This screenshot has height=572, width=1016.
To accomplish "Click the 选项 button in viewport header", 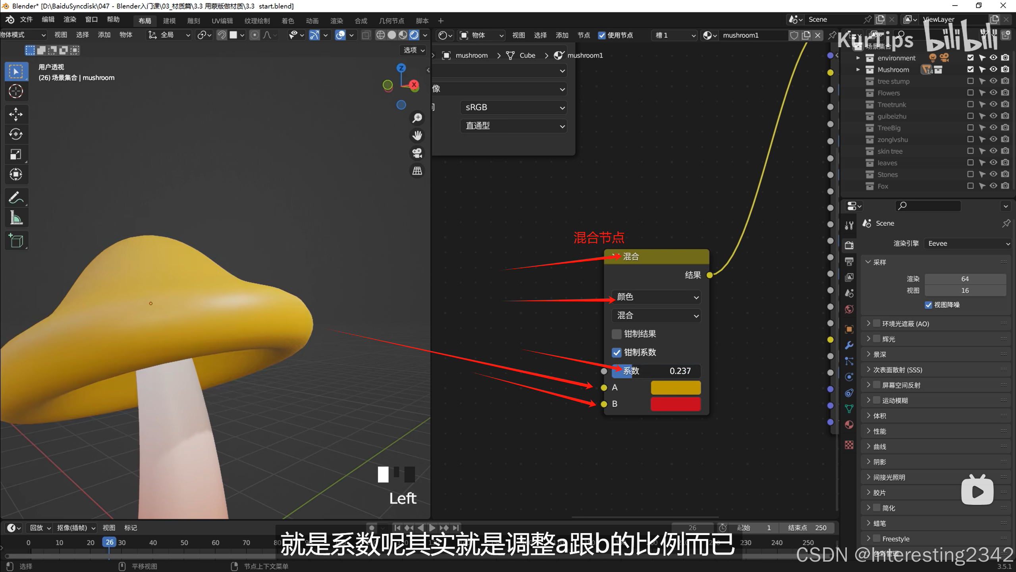I will click(414, 50).
